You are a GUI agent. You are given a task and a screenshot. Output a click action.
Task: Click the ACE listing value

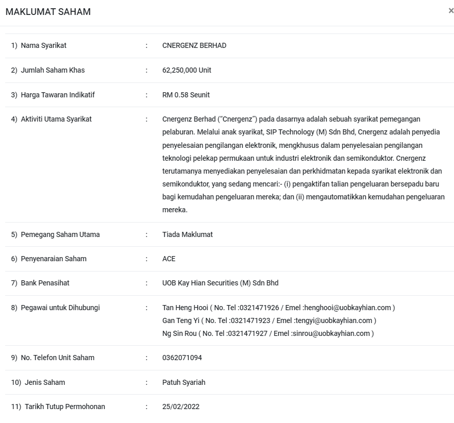pyautogui.click(x=169, y=259)
